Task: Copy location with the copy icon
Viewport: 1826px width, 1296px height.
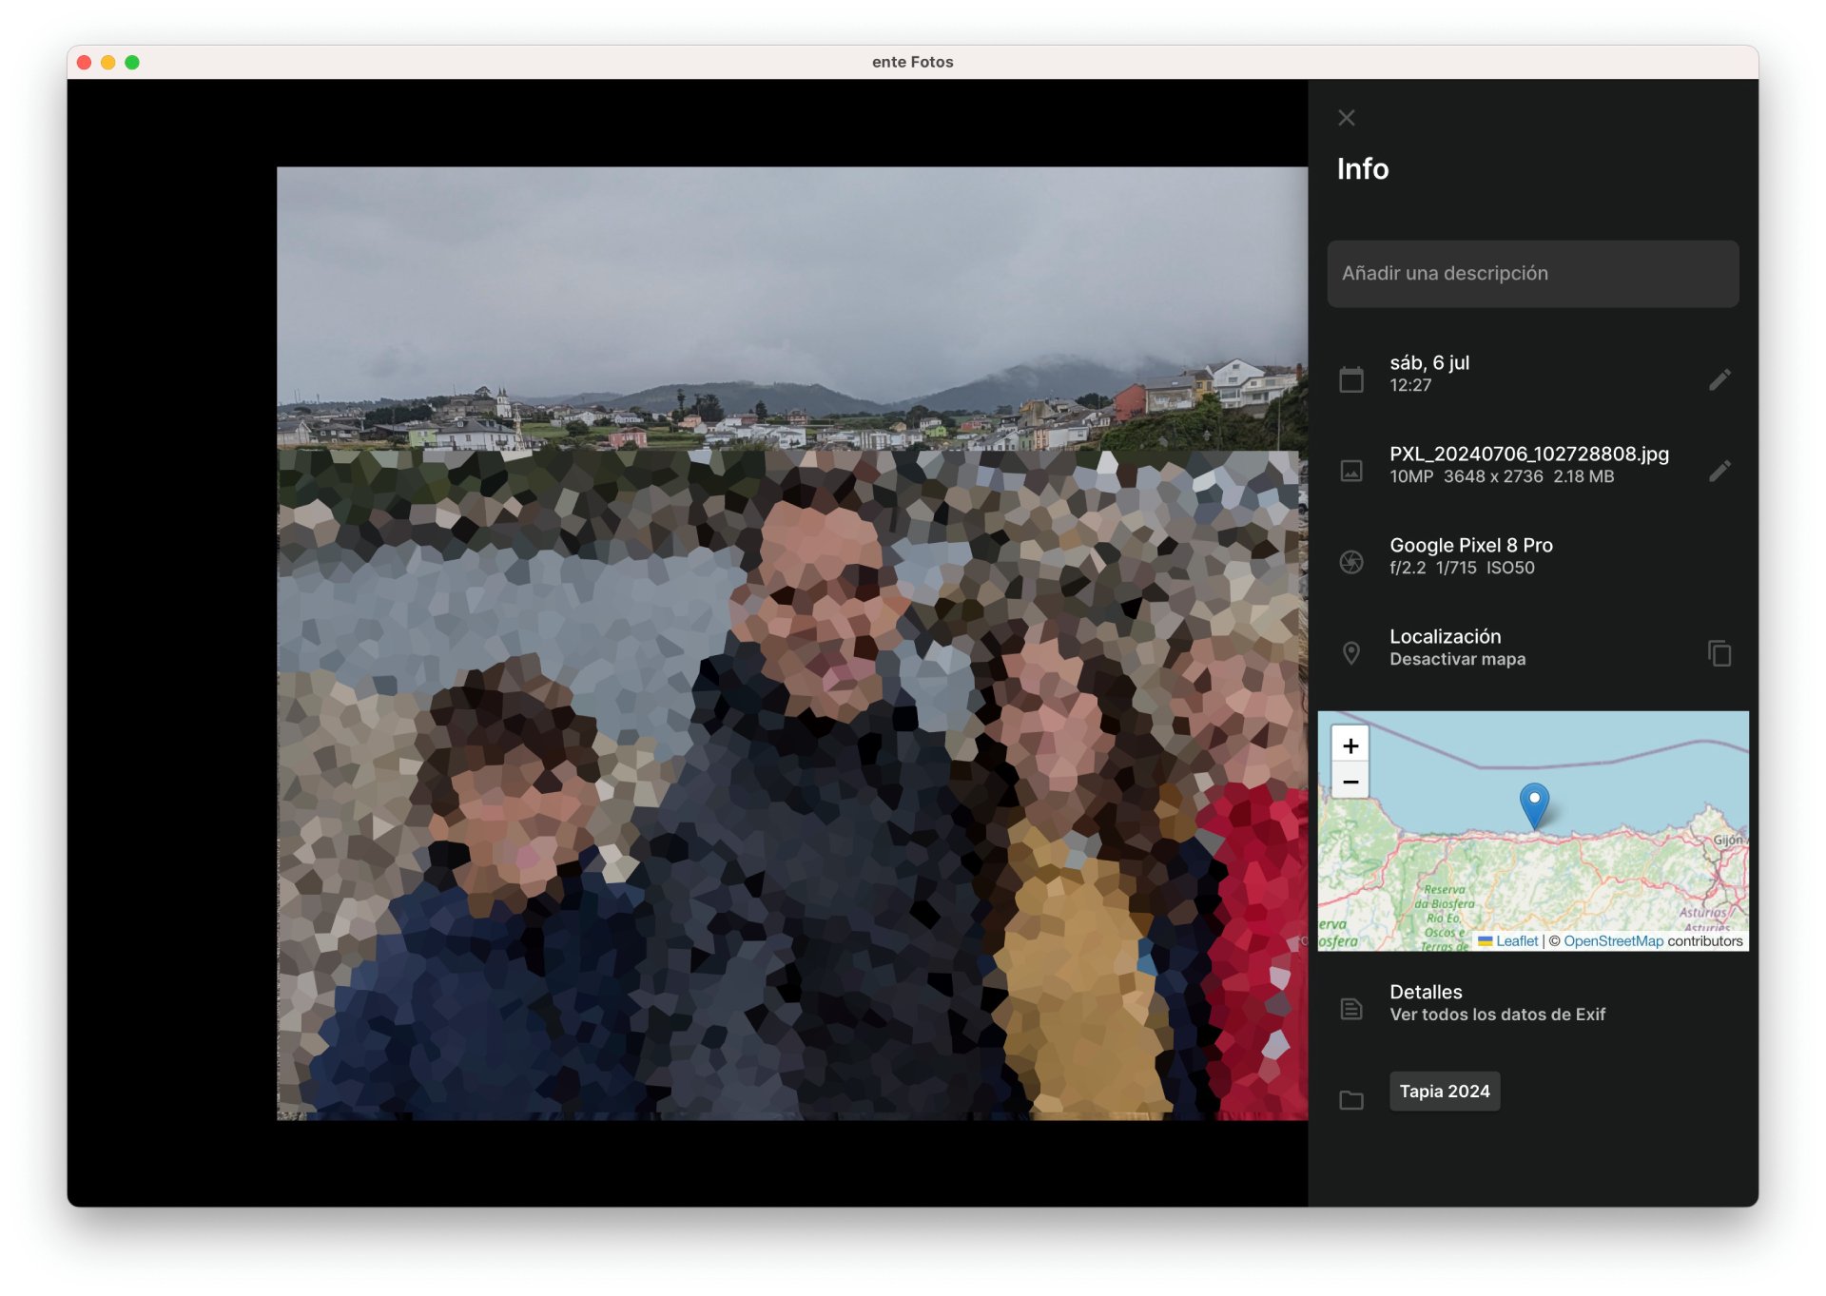Action: 1719,653
